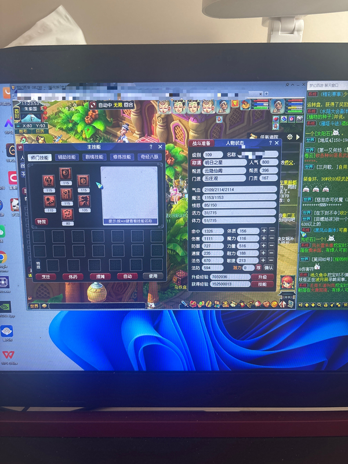Click the magnifier icon in chat window toolbar
The width and height of the screenshot is (348, 464).
[320, 305]
